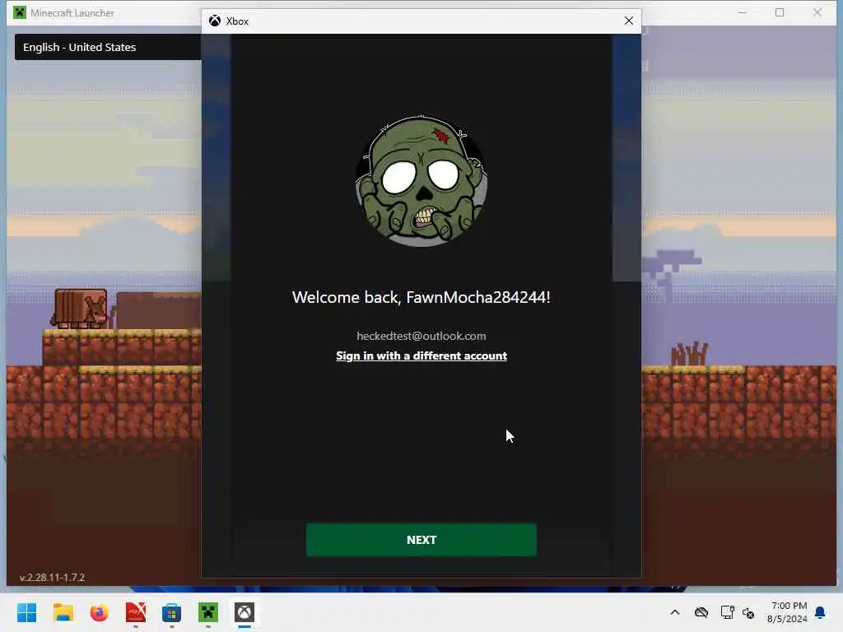Image resolution: width=843 pixels, height=632 pixels.
Task: Click the Minecraft Launcher title bar icon
Action: coord(20,12)
